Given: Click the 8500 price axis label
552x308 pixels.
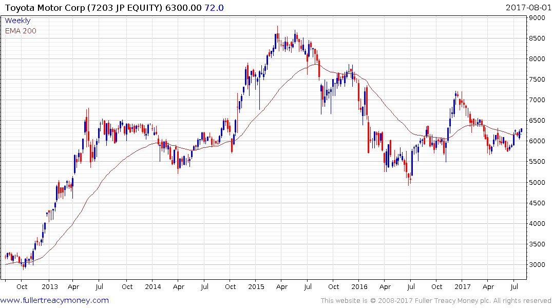Looking at the screenshot, I should pos(537,38).
